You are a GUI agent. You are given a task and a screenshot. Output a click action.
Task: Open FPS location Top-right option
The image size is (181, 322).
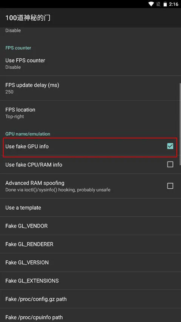tap(90, 113)
